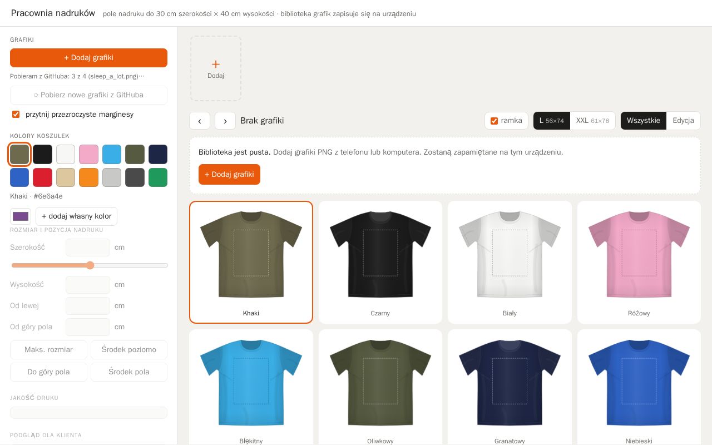
Task: Select the olive green shirt color swatch
Action: (x=135, y=155)
